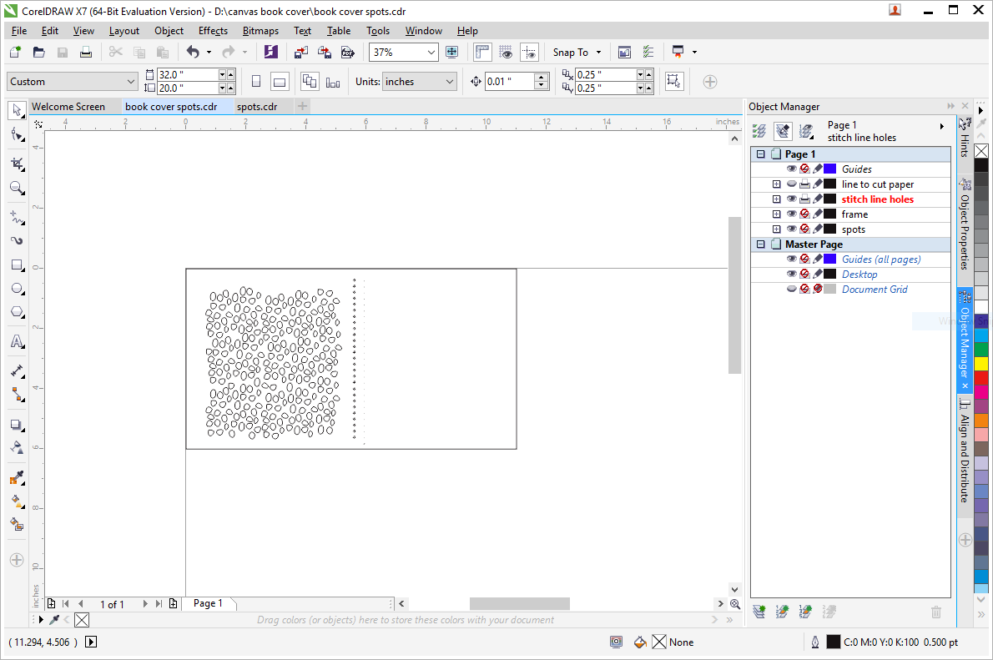Open the Object menu
This screenshot has height=660, width=993.
tap(169, 30)
